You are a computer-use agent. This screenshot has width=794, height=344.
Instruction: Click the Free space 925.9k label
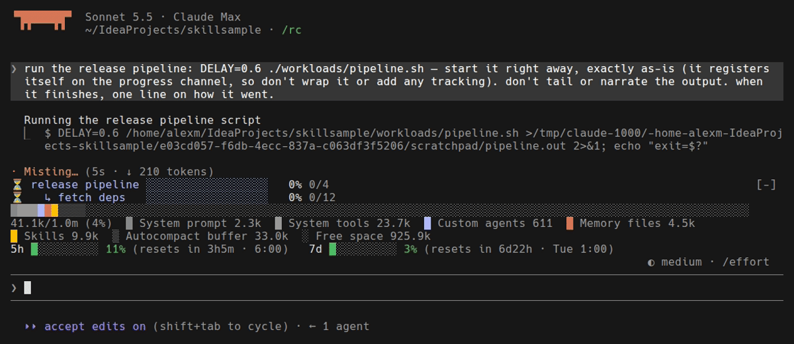coord(373,236)
